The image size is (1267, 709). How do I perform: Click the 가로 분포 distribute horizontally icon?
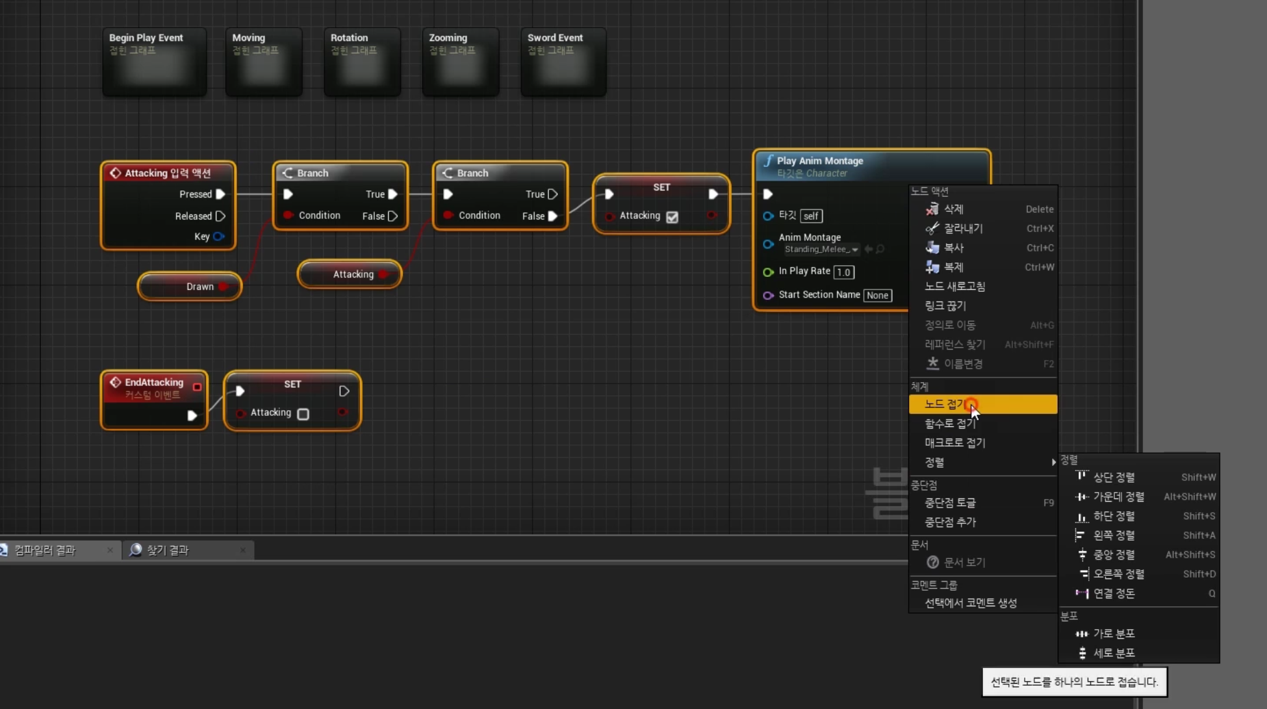pos(1081,634)
